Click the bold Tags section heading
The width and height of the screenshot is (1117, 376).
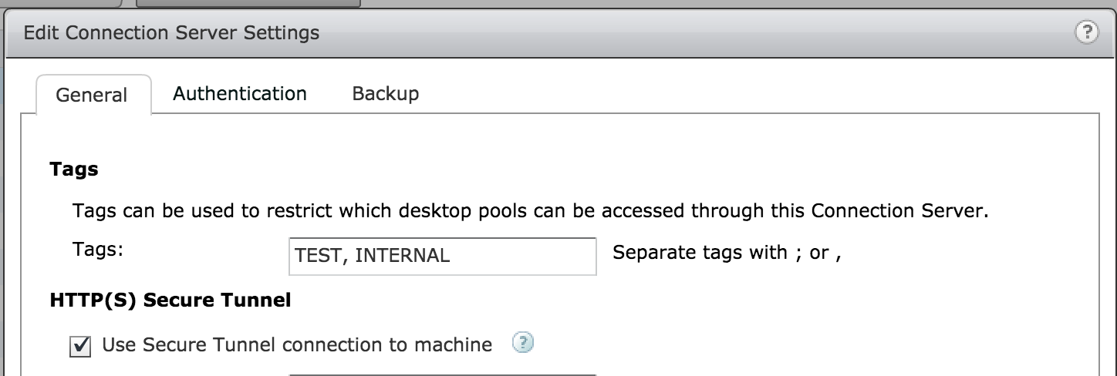[x=74, y=169]
